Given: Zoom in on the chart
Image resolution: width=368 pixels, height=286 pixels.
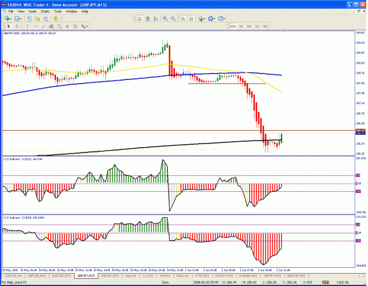Looking at the screenshot, I should click(x=165, y=18).
